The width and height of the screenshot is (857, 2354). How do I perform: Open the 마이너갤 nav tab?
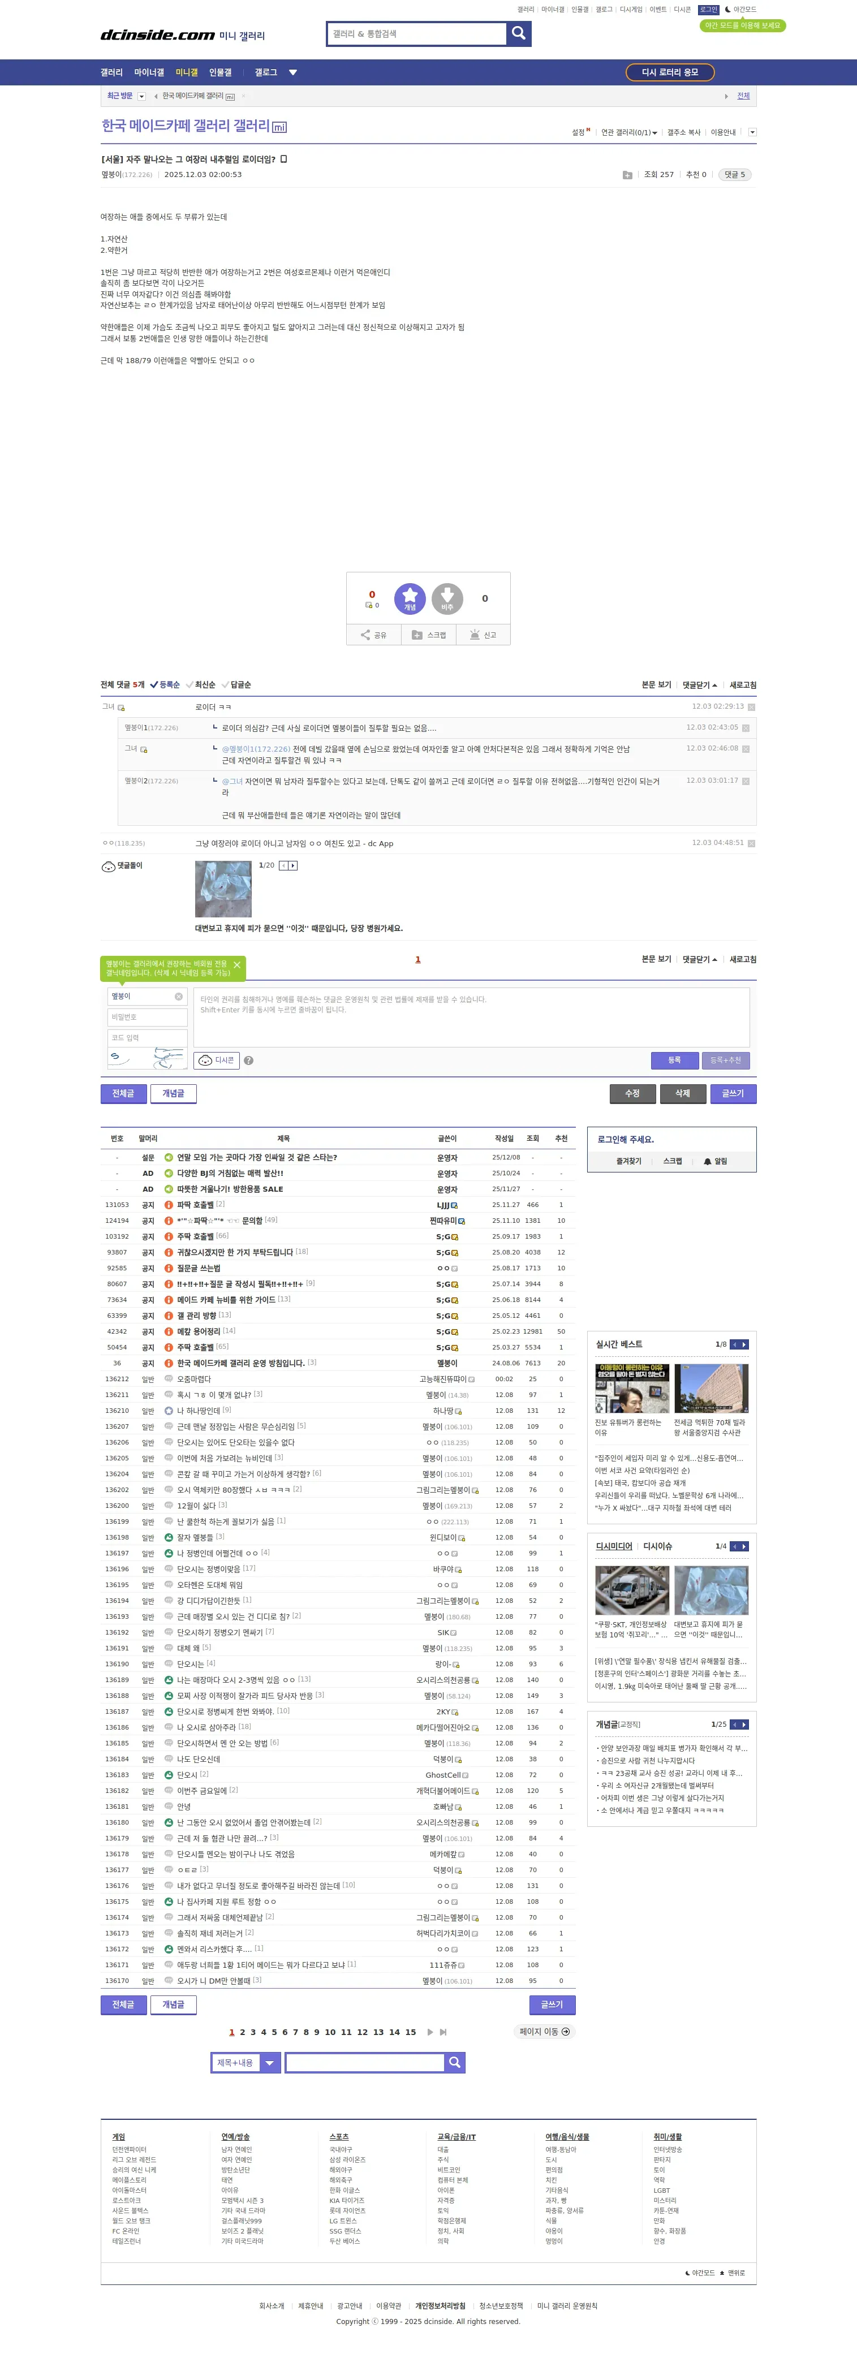click(149, 72)
